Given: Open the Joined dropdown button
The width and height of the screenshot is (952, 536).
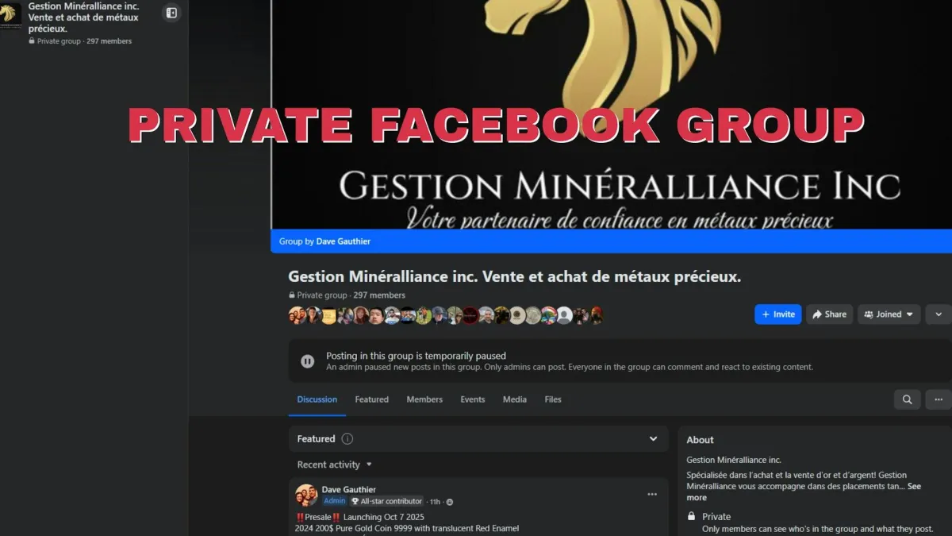Looking at the screenshot, I should (x=889, y=314).
